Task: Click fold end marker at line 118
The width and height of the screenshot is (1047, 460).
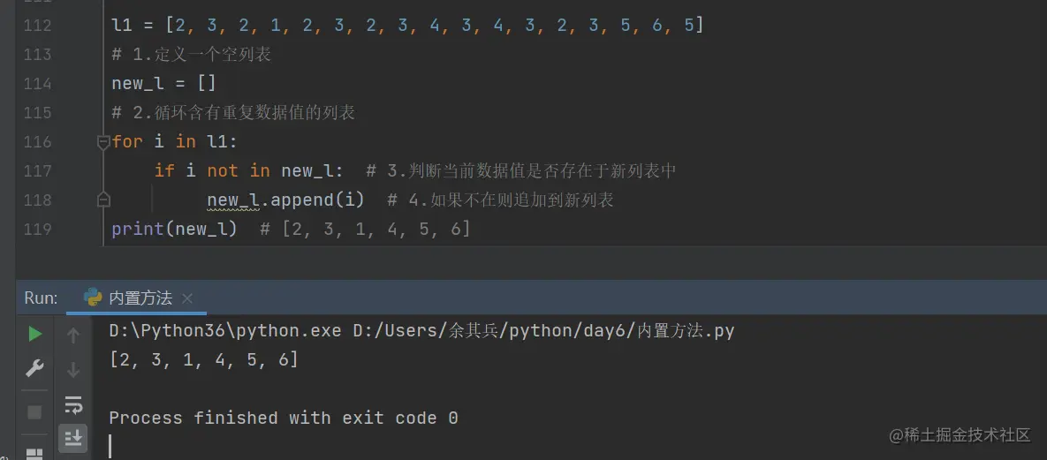Action: point(103,200)
